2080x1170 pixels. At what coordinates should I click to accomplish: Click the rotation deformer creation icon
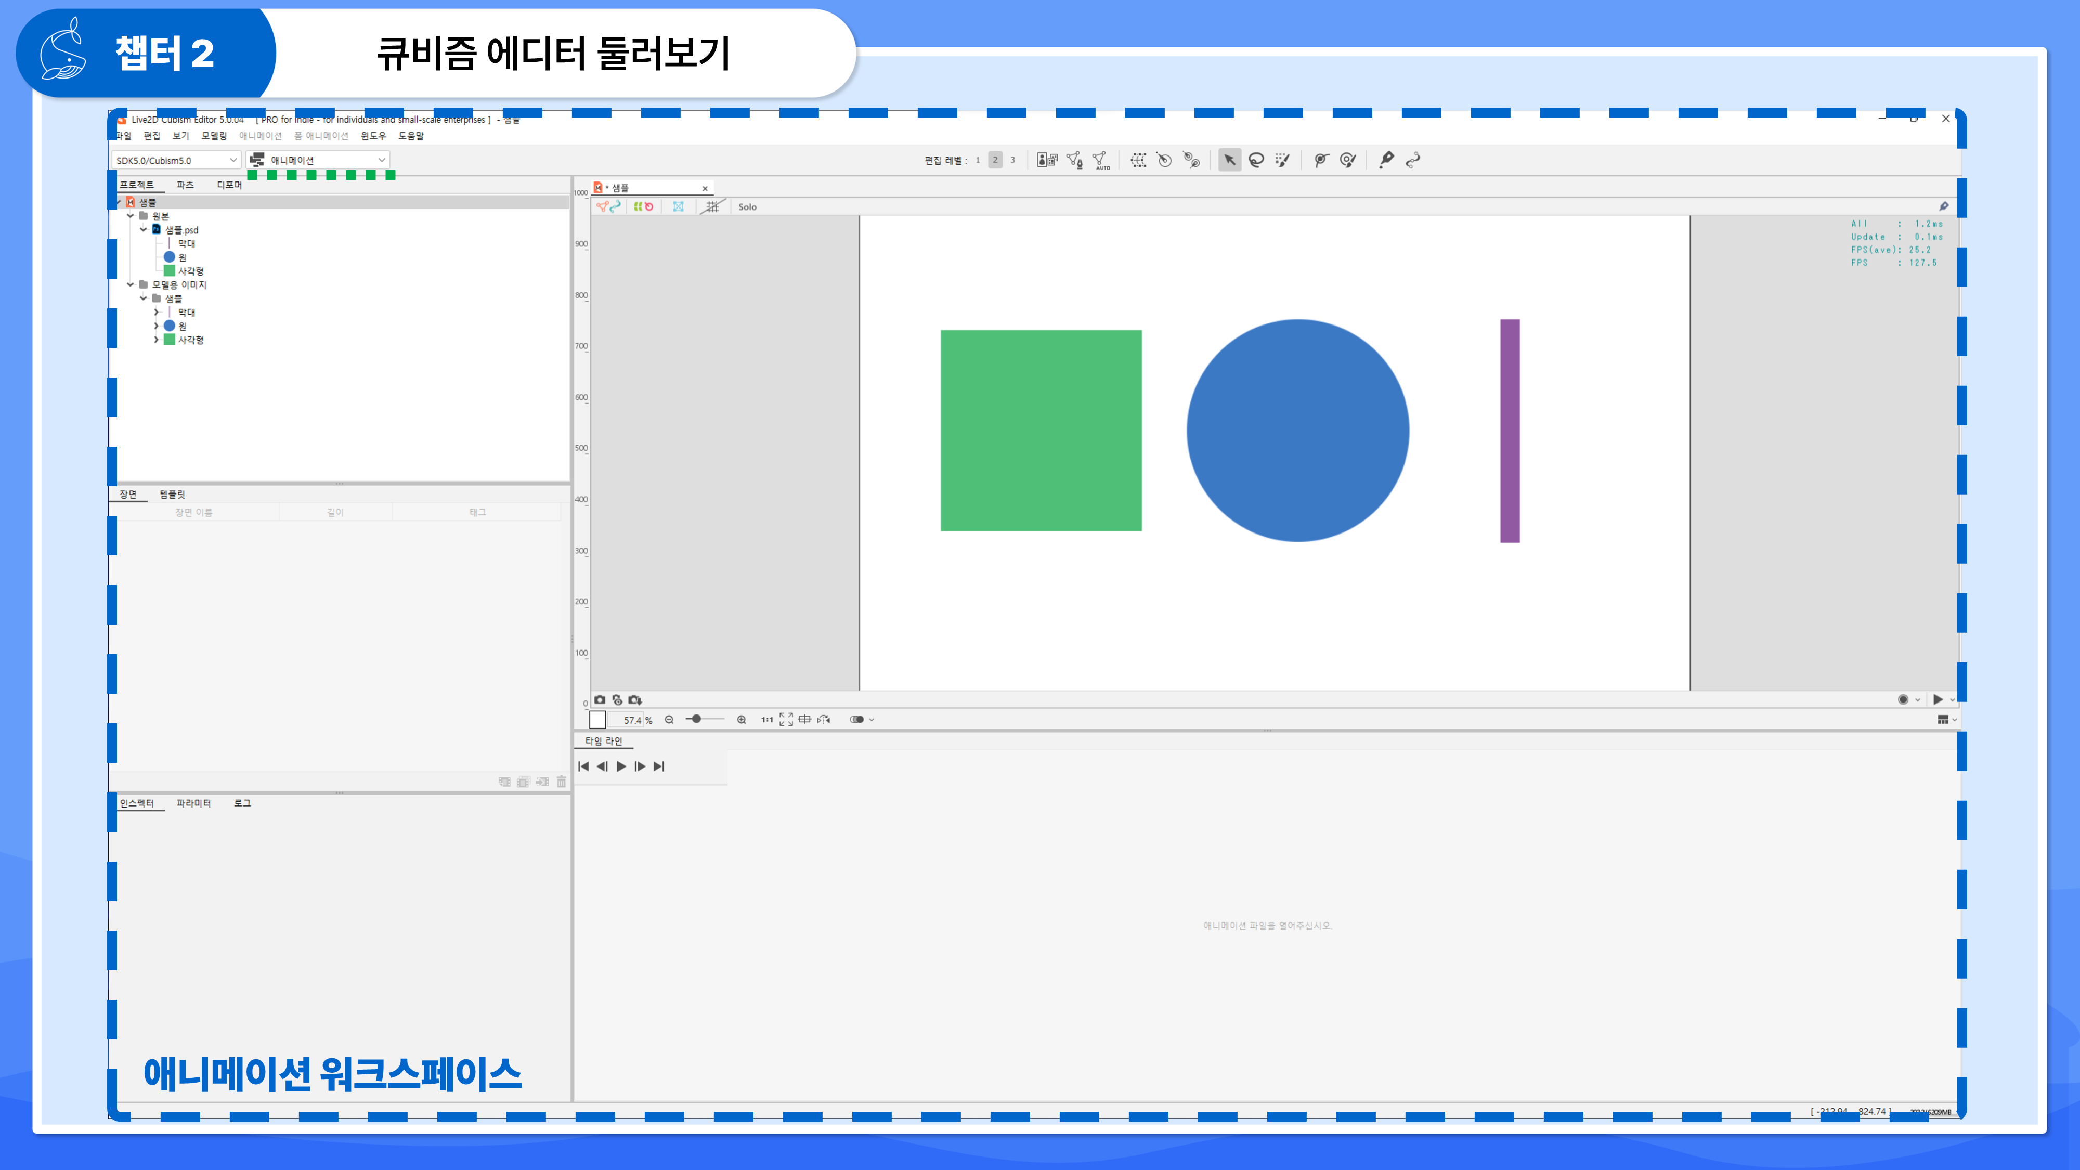(x=1164, y=160)
